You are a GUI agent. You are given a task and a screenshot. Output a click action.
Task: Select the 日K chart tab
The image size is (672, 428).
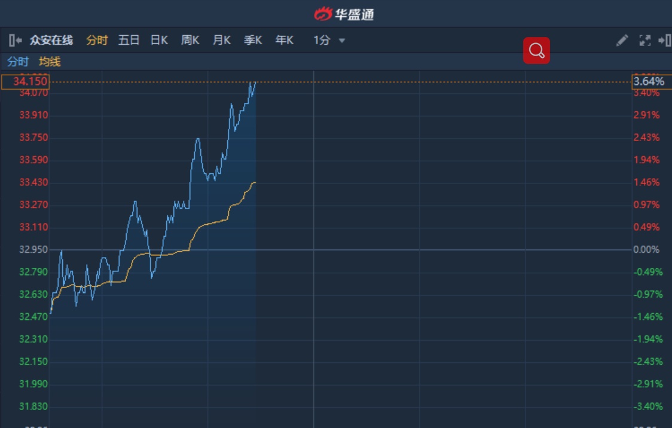coord(159,40)
